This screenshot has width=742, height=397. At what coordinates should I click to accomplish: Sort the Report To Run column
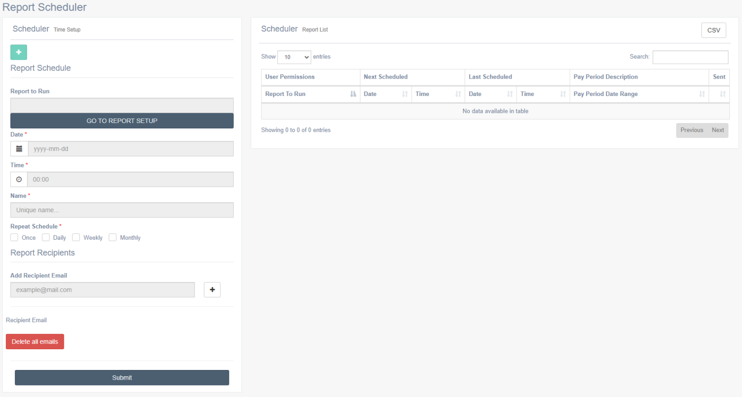tap(352, 94)
